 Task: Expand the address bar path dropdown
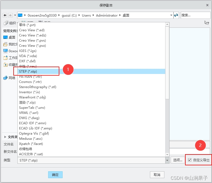point(171,15)
